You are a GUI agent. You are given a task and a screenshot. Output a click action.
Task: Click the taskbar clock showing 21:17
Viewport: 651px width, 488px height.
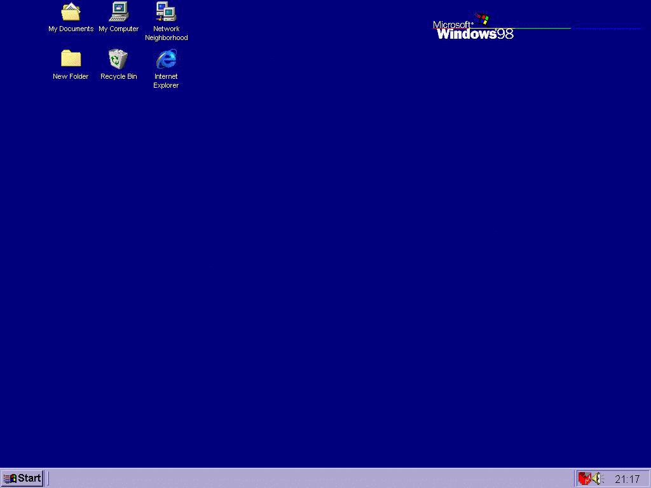(x=627, y=479)
